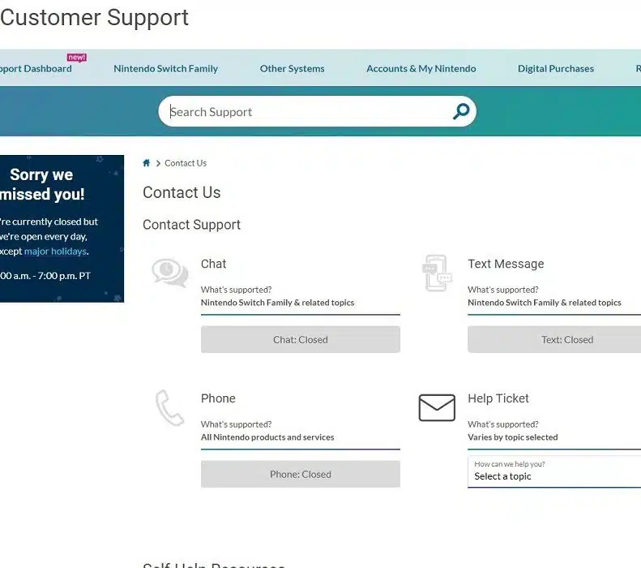
Task: Click the Chat speech bubbles icon
Action: click(170, 273)
